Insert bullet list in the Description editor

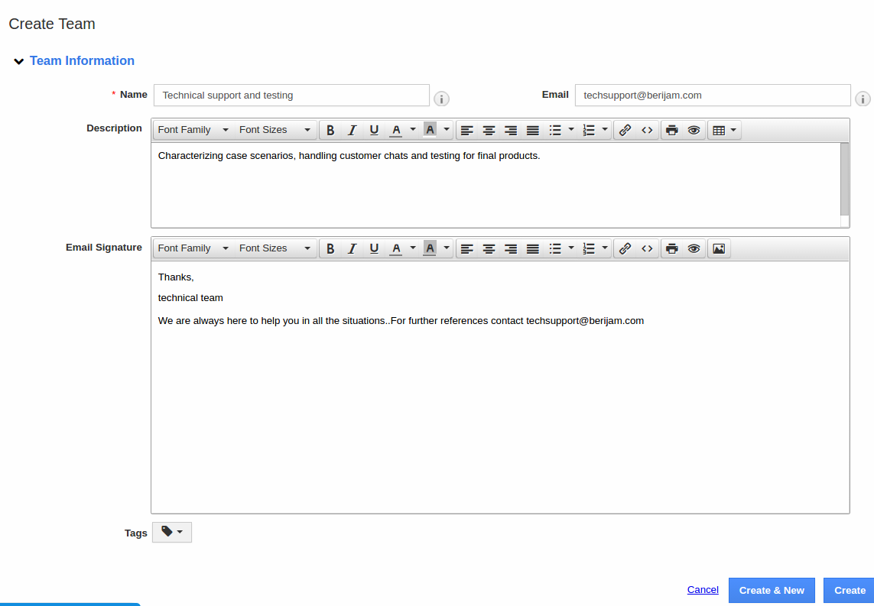(555, 131)
